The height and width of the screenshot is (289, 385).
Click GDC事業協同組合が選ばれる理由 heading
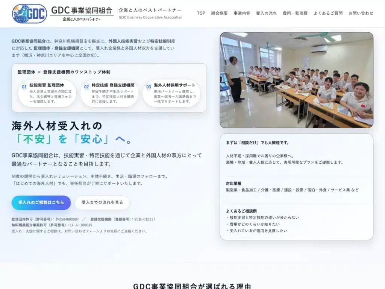[192, 286]
